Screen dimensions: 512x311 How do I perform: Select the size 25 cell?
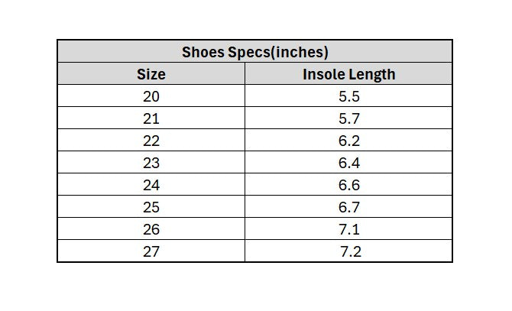point(151,207)
